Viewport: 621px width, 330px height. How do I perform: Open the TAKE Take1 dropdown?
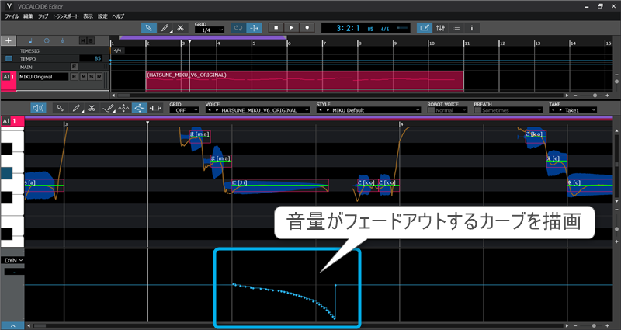(573, 110)
